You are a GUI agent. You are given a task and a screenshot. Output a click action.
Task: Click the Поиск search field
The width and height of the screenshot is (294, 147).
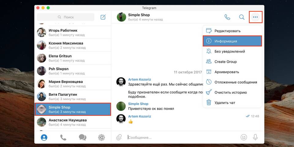66,17
